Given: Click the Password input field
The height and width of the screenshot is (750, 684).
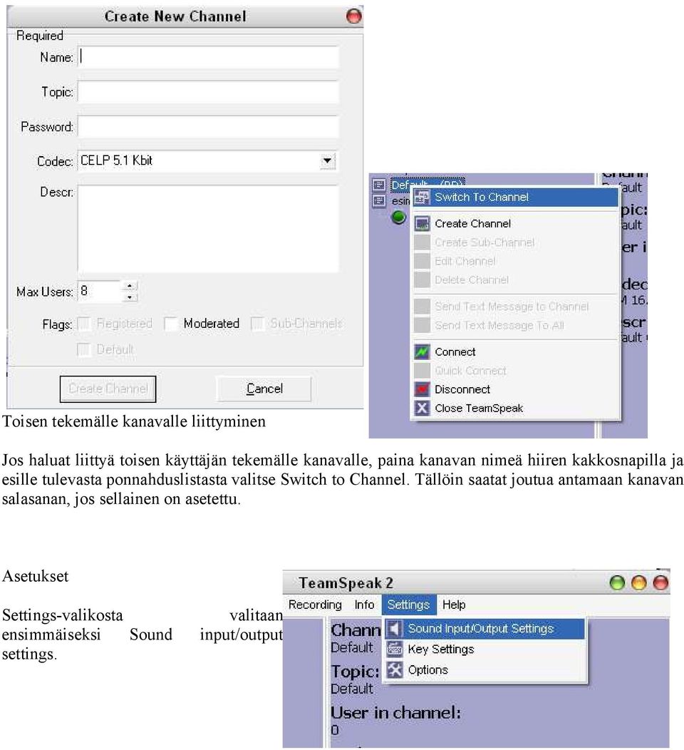Looking at the screenshot, I should click(208, 127).
